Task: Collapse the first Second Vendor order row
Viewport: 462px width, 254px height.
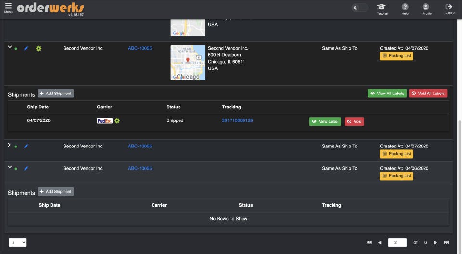Action: [x=10, y=47]
